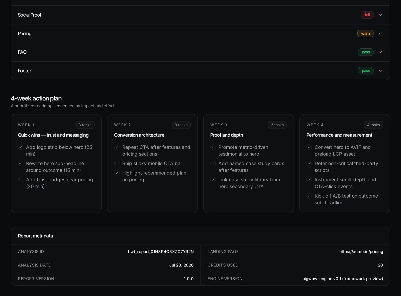The width and height of the screenshot is (401, 296).
Task: Check off Add trust badges near pricing
Action: 21,180
